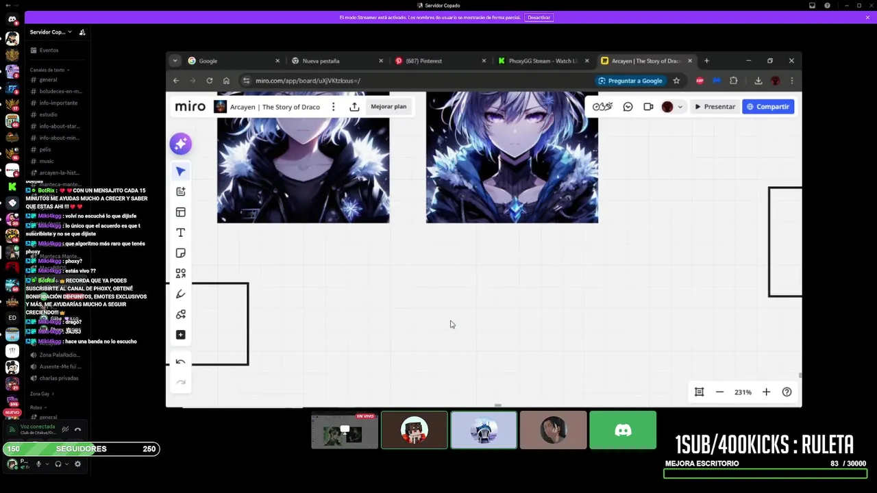877x493 pixels.
Task: Open Miro timer and reactions activities
Action: coord(602,107)
